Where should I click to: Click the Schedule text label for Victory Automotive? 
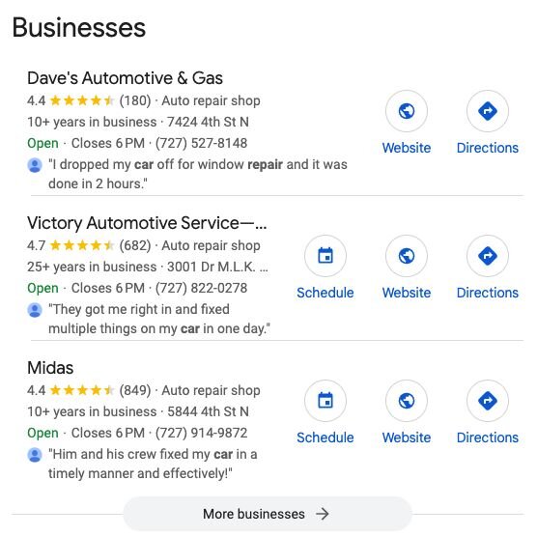(325, 293)
